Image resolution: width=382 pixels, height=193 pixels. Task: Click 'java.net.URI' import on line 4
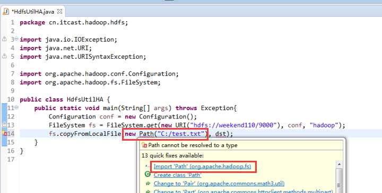click(67, 48)
